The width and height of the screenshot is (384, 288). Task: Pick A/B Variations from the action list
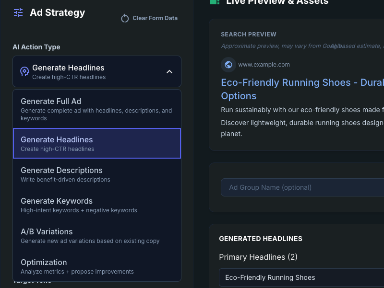click(96, 235)
